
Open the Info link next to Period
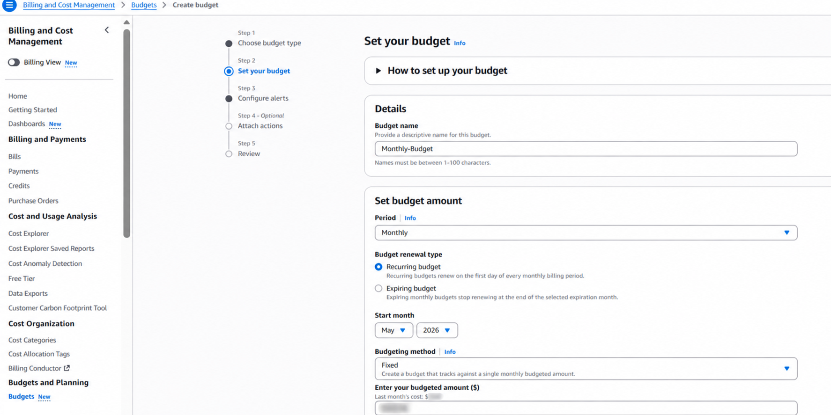pos(410,218)
